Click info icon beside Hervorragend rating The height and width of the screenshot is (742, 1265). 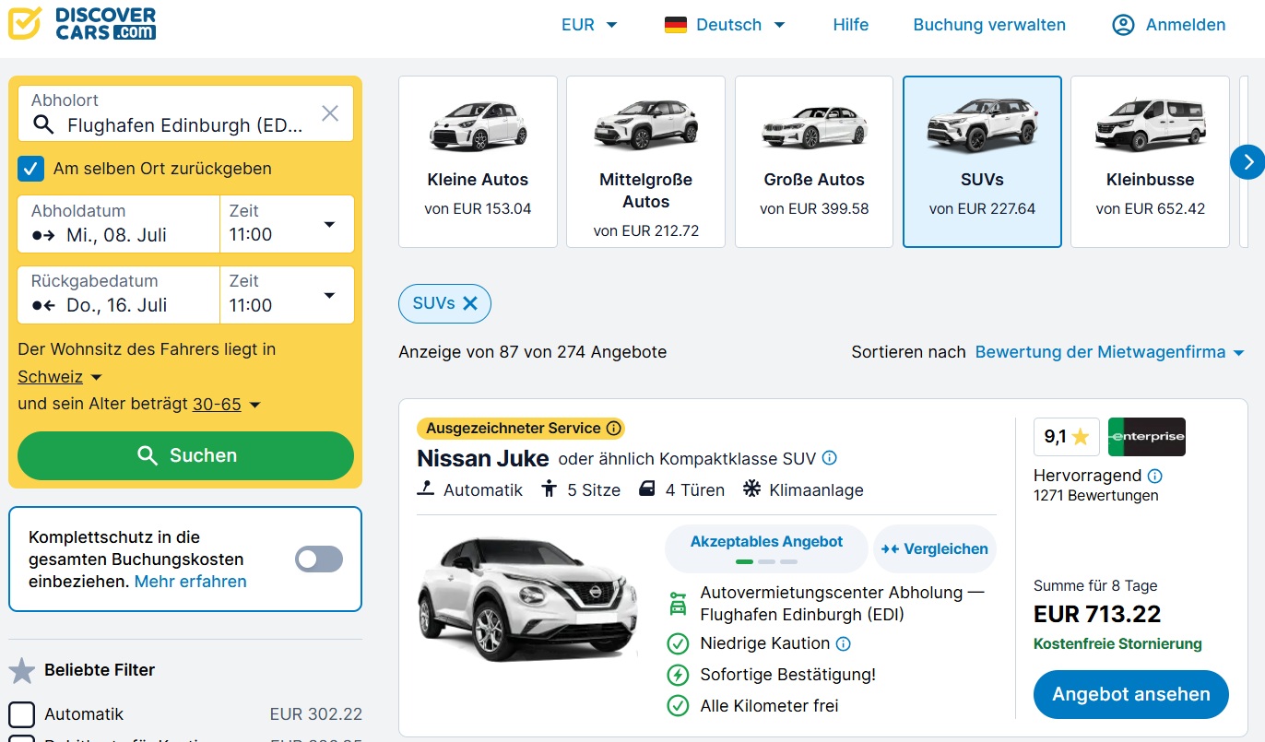1155,476
